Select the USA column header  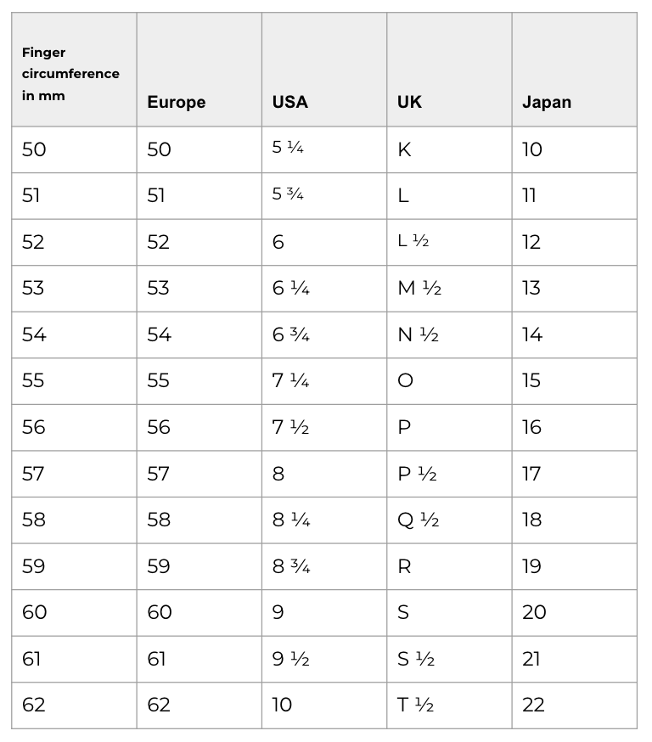click(x=290, y=102)
